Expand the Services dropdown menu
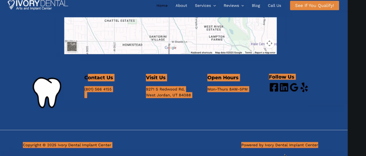 205,6
